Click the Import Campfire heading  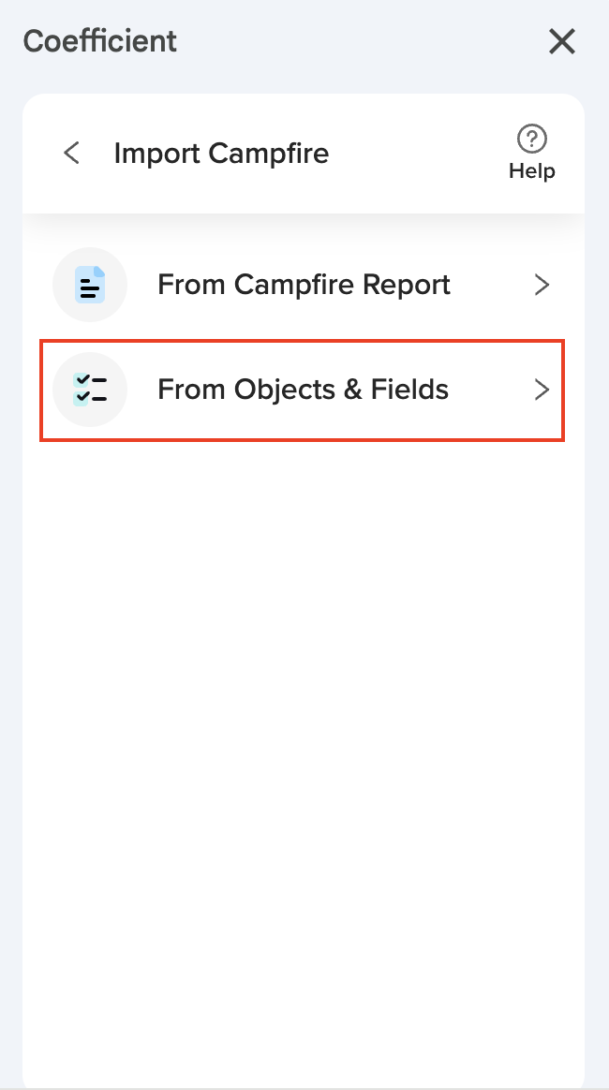click(x=221, y=153)
